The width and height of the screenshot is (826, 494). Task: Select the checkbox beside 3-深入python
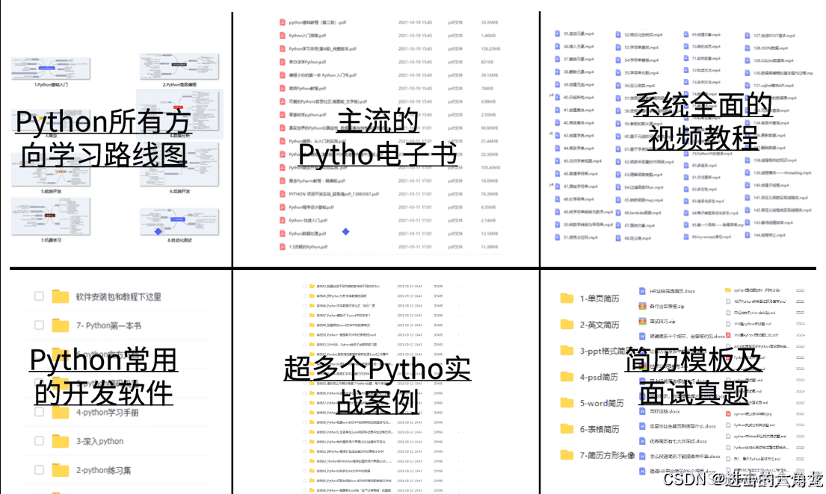pos(39,441)
